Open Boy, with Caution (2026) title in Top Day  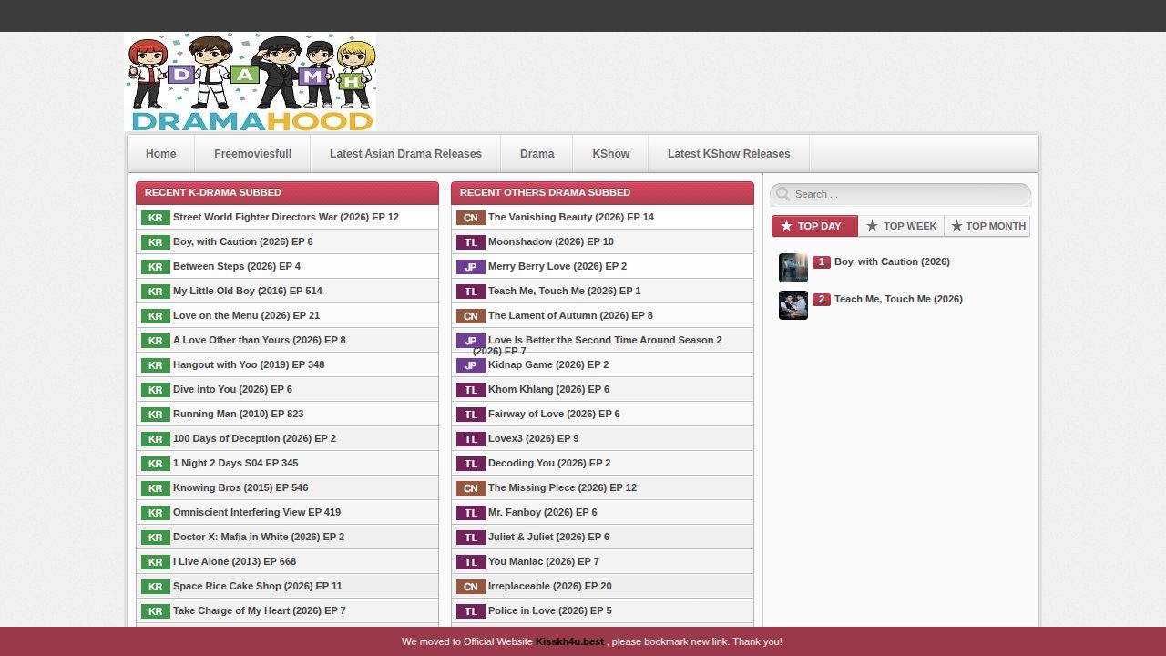[892, 261]
